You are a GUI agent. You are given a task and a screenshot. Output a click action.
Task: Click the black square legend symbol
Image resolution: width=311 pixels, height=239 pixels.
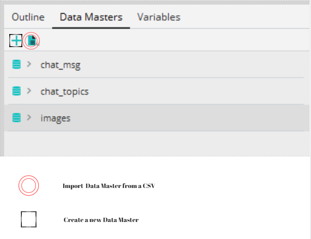tap(29, 220)
